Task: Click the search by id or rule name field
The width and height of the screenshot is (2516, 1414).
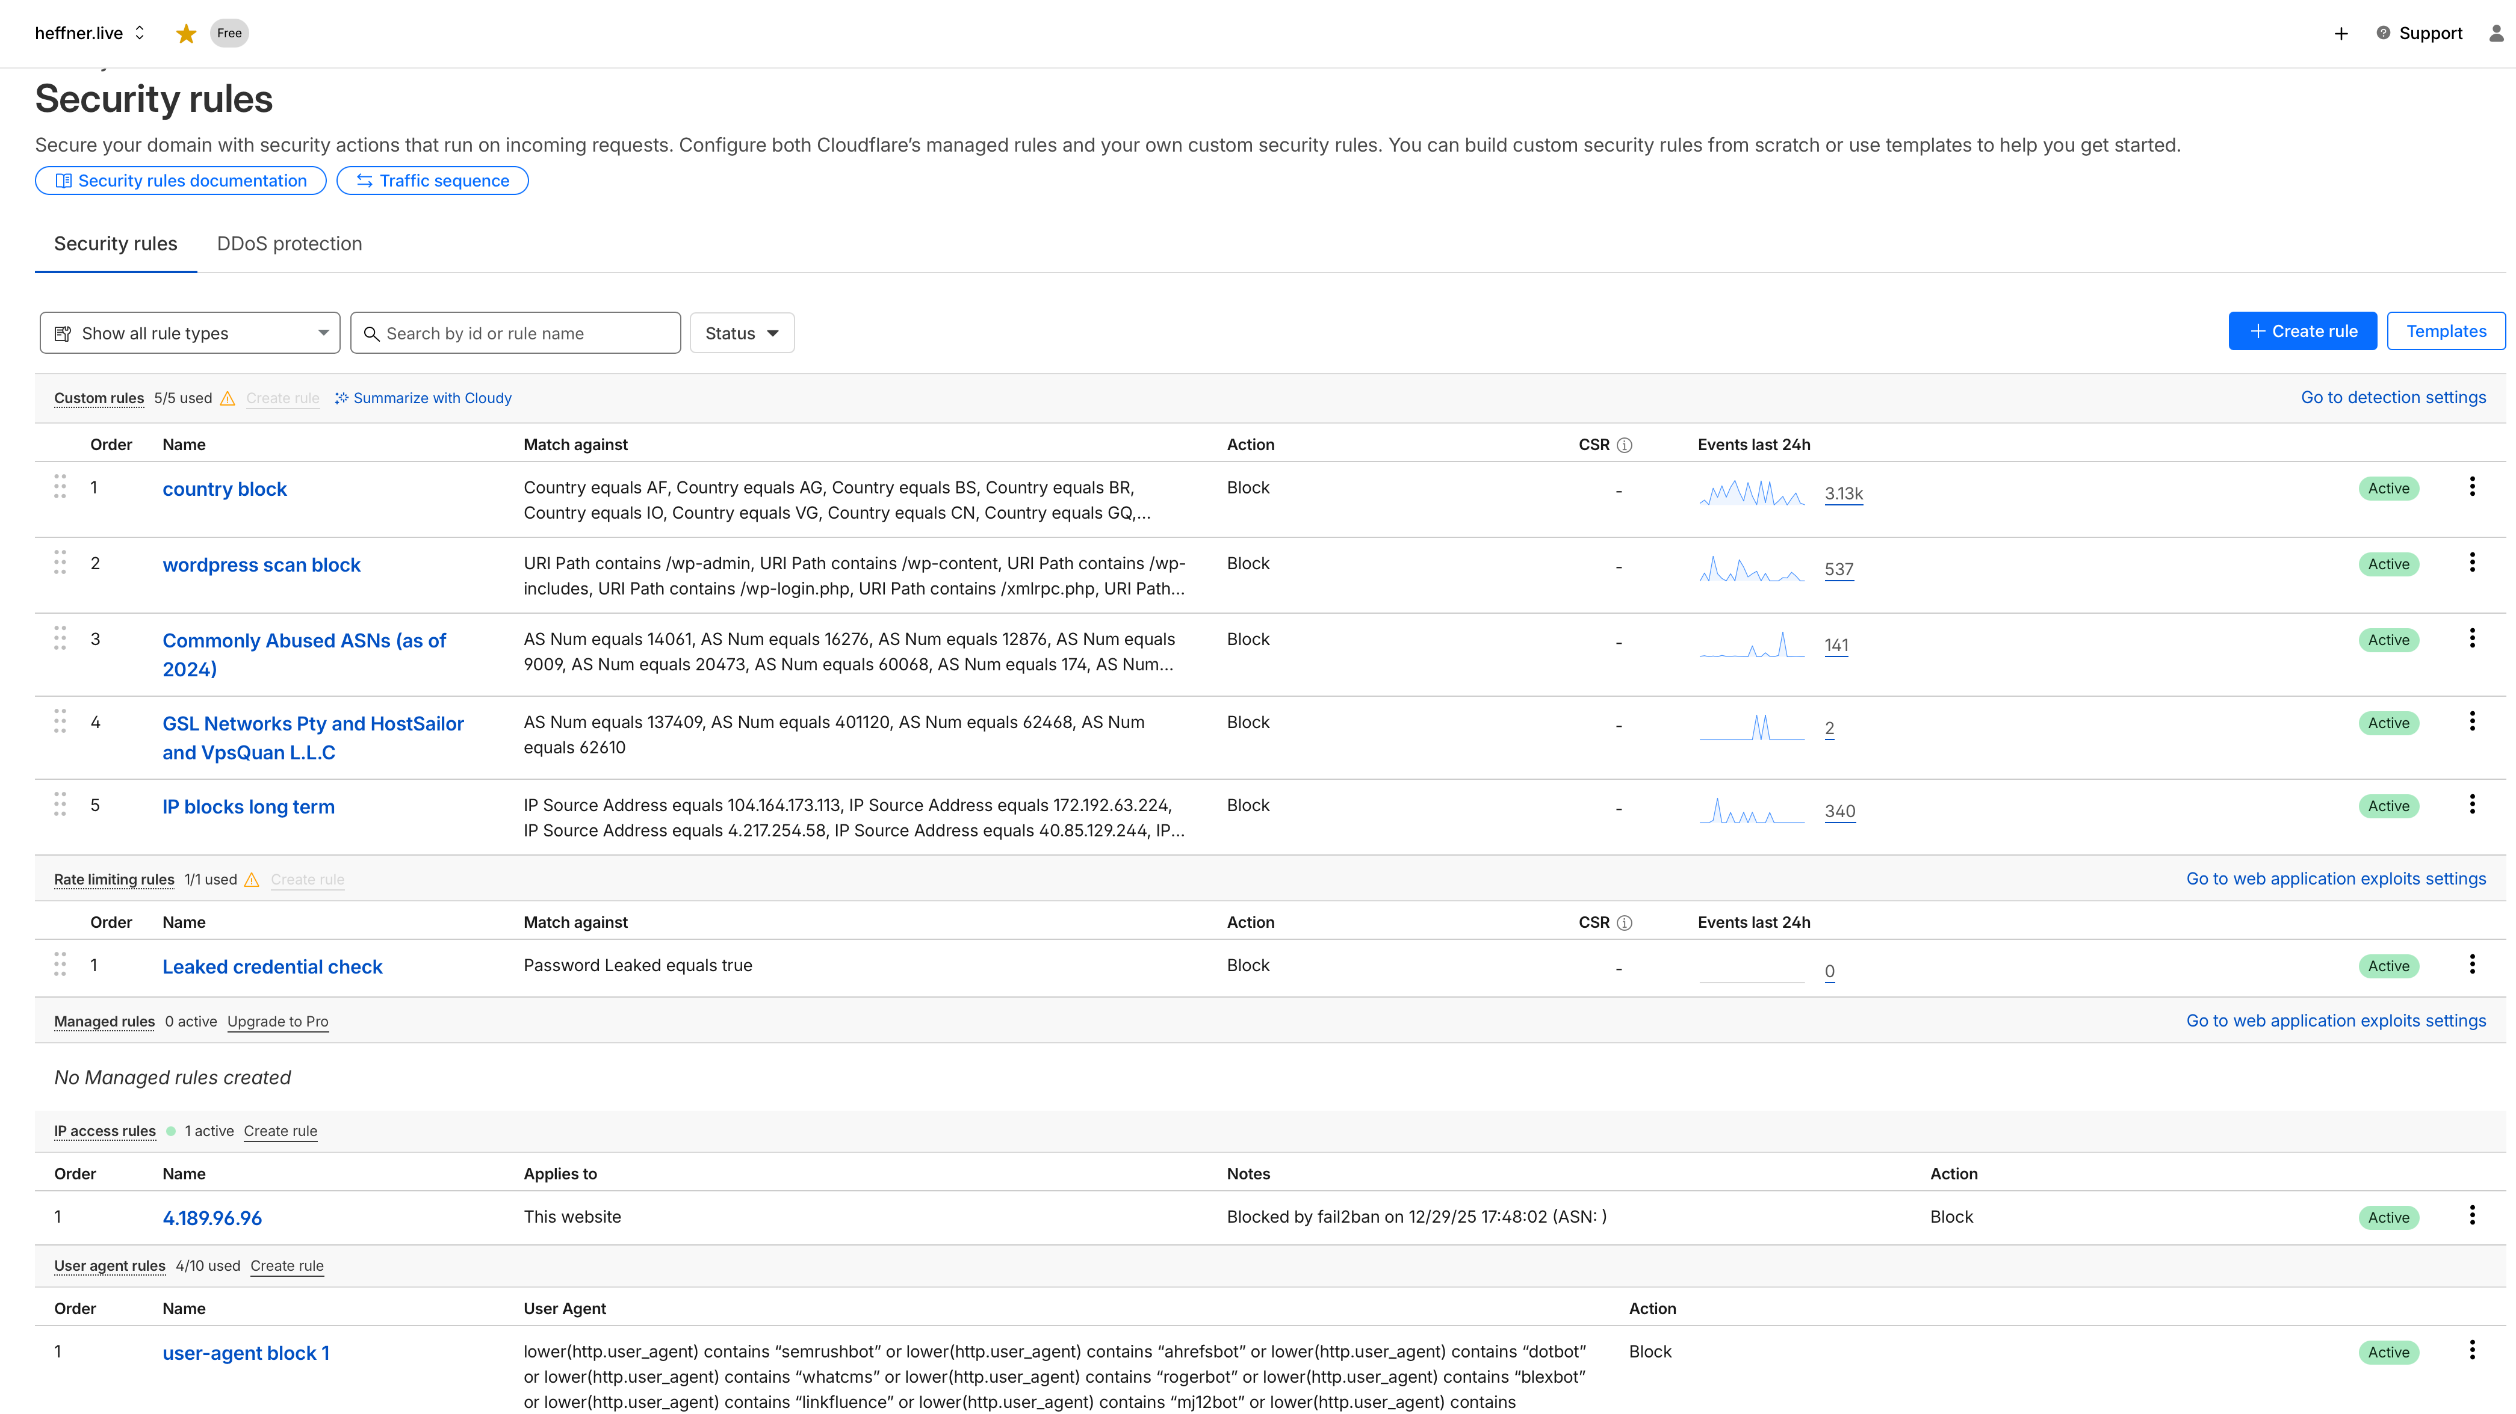Action: pyautogui.click(x=516, y=332)
